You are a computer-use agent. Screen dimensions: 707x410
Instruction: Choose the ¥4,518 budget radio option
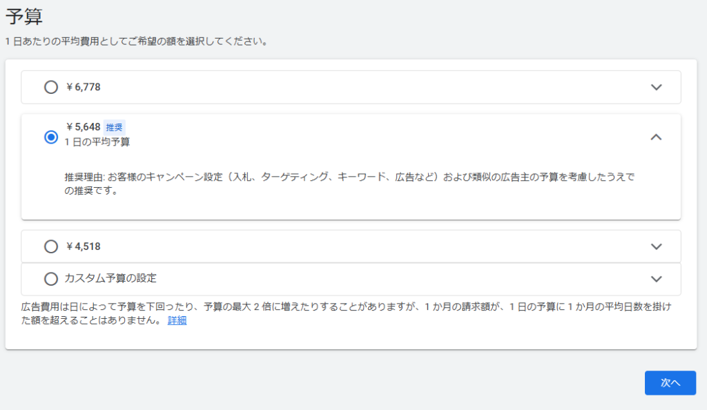[x=51, y=246]
